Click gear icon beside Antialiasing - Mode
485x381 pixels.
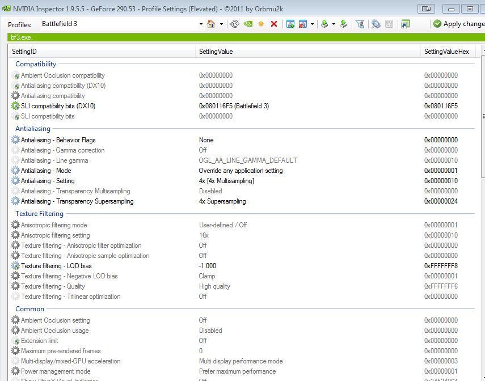[15, 171]
